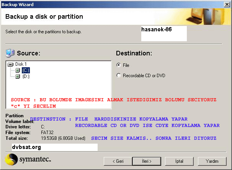The width and height of the screenshot is (232, 170).
Task: Select the (D:) partition in tree
Action: 26,76
